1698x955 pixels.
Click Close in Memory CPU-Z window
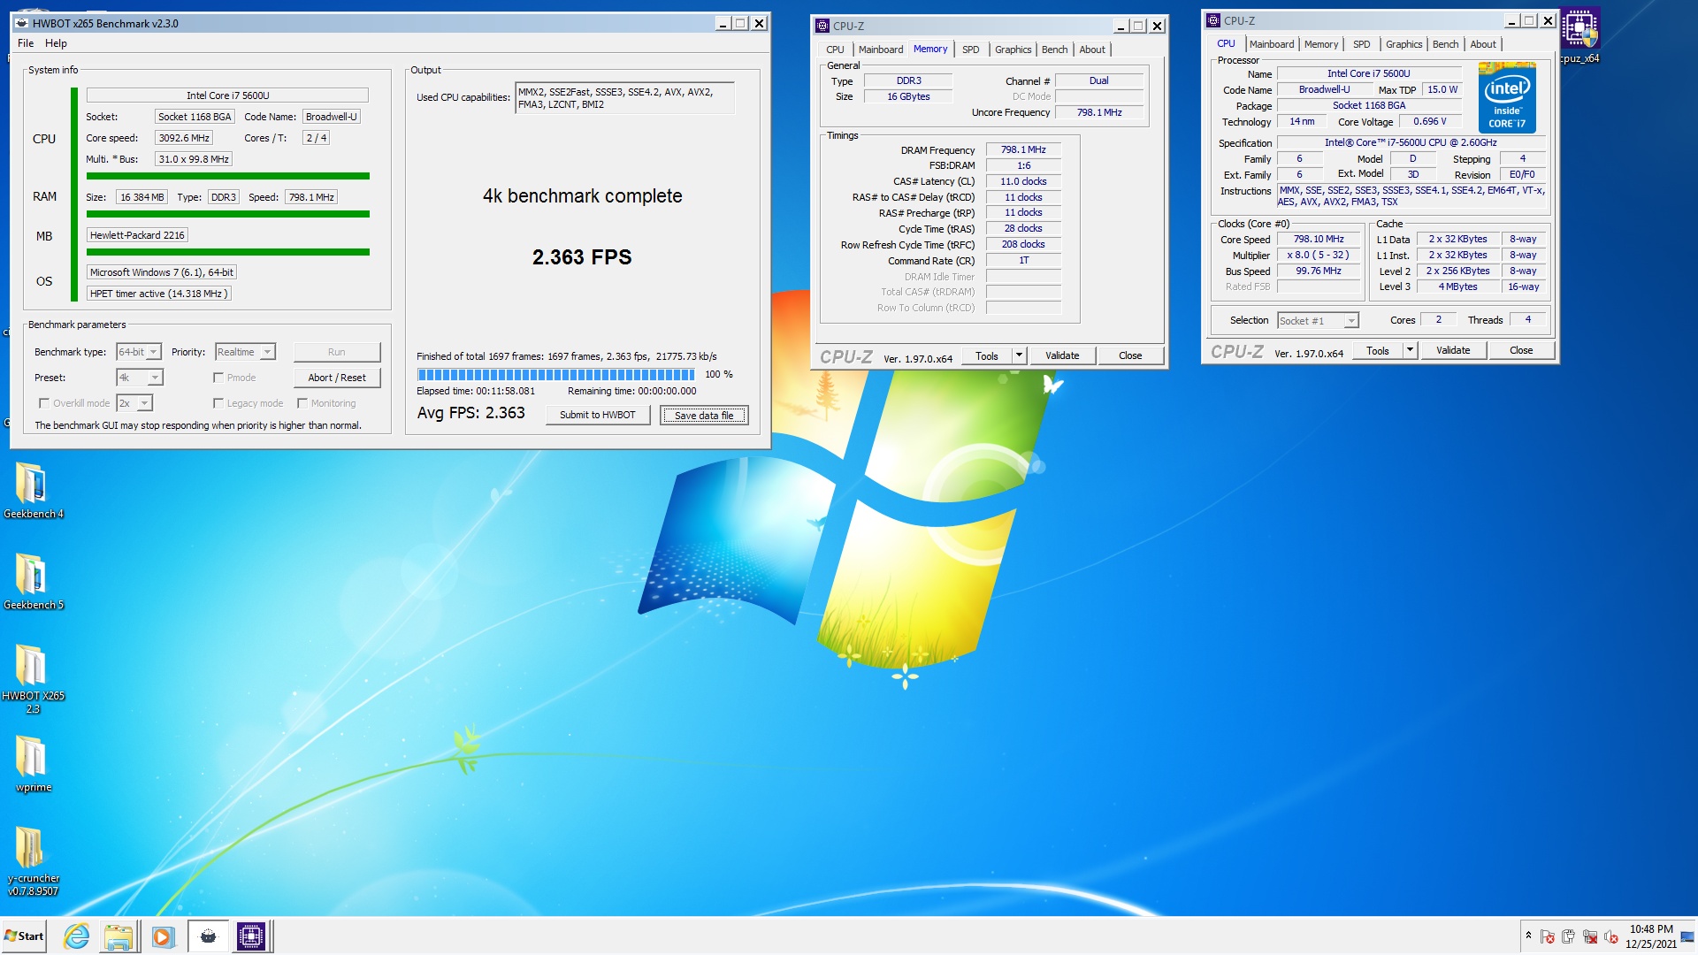coord(1129,355)
